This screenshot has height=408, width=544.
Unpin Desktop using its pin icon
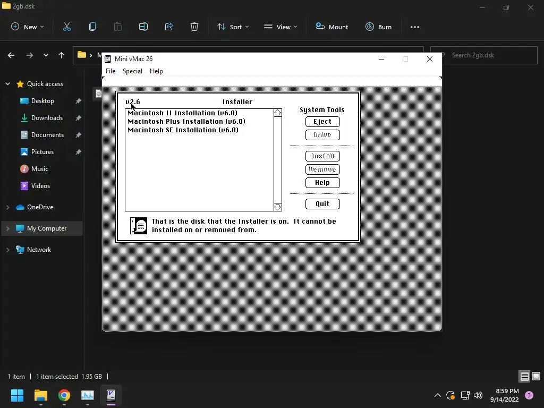[79, 101]
